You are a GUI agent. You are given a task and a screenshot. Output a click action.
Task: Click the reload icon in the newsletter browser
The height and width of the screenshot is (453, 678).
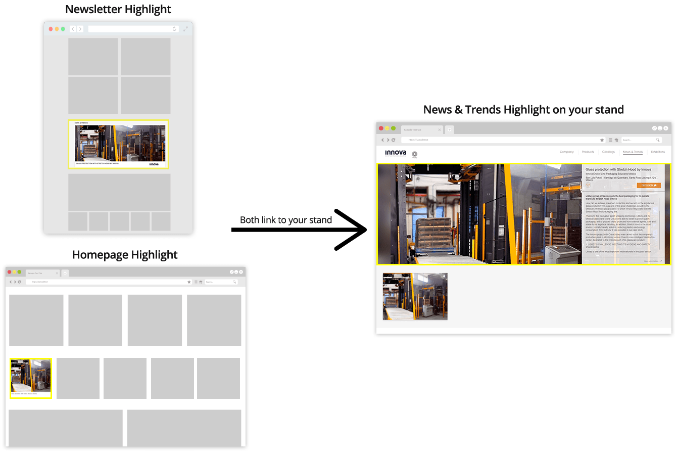(x=174, y=29)
